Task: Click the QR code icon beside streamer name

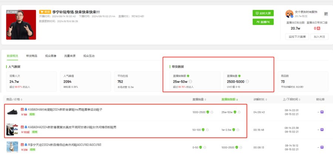Action: tap(326, 14)
